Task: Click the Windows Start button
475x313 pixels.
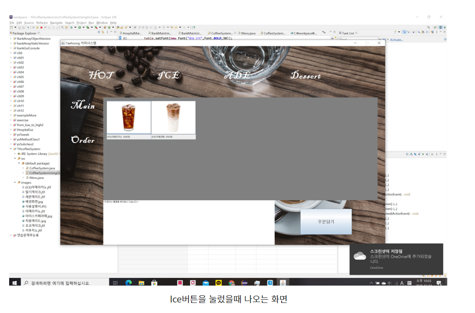Action: point(15,283)
